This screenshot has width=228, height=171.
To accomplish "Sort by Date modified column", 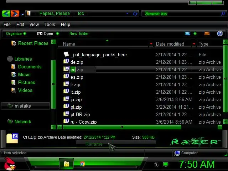I will point(170,44).
